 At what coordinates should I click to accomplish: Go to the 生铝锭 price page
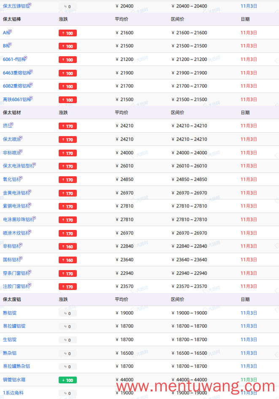coord(10,340)
